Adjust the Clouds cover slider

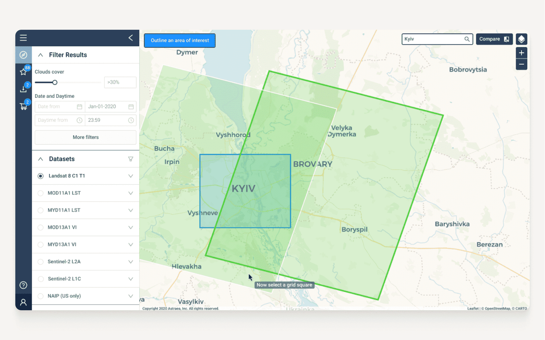[x=54, y=82]
